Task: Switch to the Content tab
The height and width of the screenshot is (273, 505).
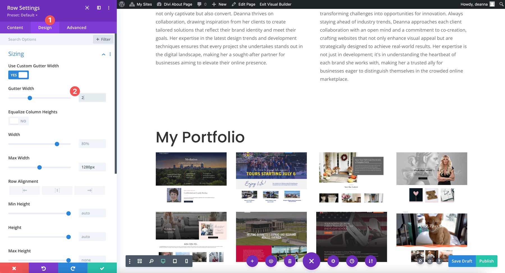Action: pos(15,27)
